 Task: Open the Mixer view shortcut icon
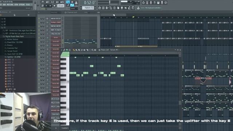[114, 8]
